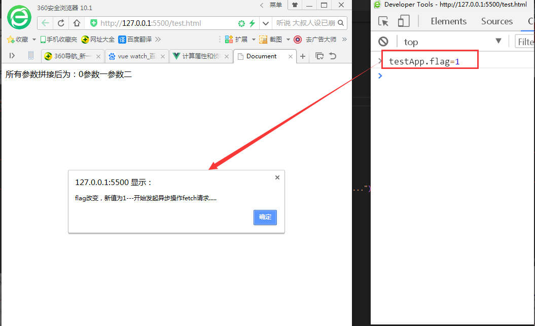Restore closed tab with the undo icon

click(x=333, y=56)
